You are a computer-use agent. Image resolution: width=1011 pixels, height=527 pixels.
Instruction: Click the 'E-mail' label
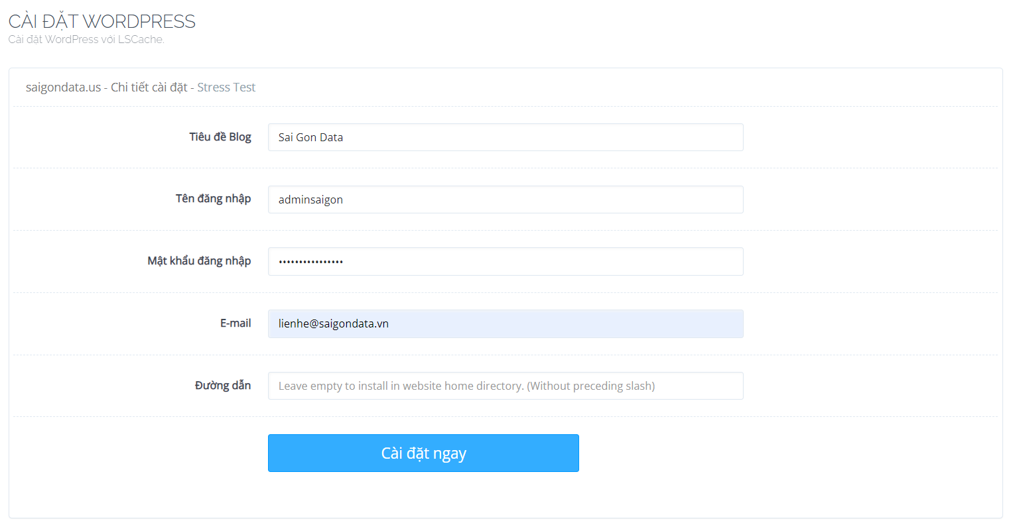[236, 323]
